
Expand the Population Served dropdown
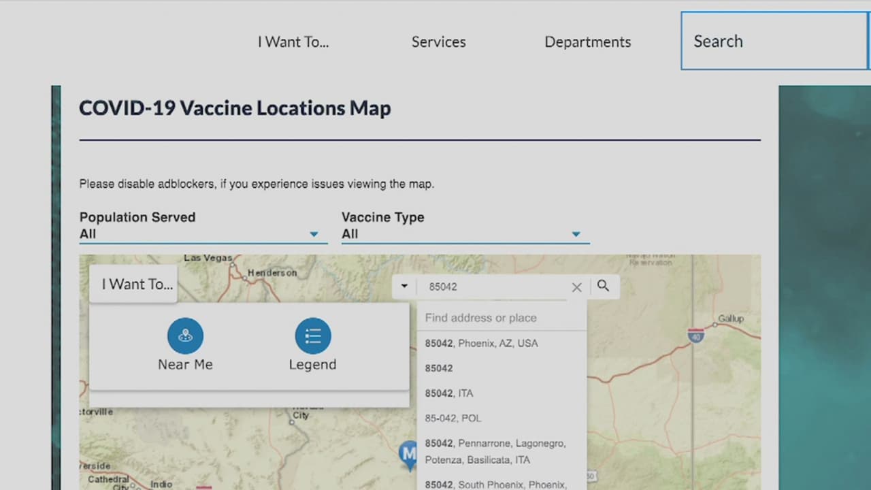(313, 234)
